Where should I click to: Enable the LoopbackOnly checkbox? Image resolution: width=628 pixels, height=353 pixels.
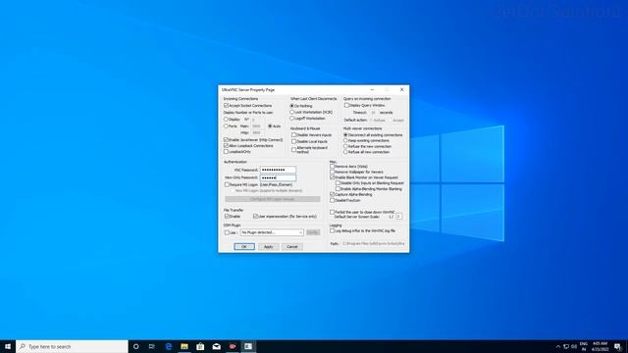pyautogui.click(x=226, y=152)
